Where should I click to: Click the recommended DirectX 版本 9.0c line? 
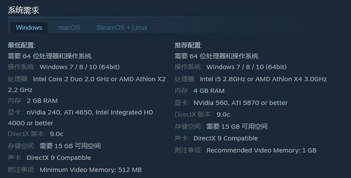coord(202,114)
